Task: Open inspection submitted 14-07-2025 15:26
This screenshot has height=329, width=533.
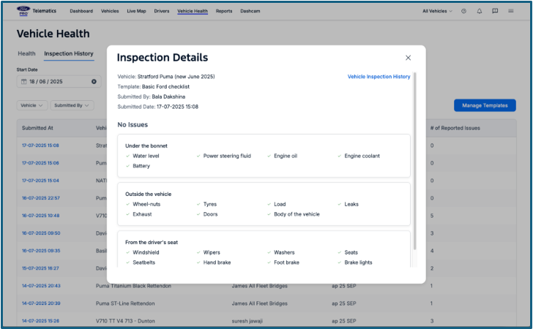Action: point(40,321)
